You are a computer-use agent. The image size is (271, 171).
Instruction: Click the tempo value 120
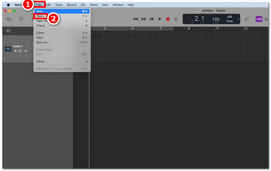click(x=216, y=19)
